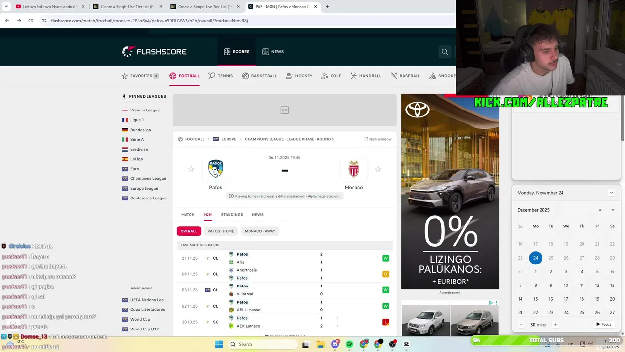
Task: Open the Baseball sport section
Action: point(405,76)
